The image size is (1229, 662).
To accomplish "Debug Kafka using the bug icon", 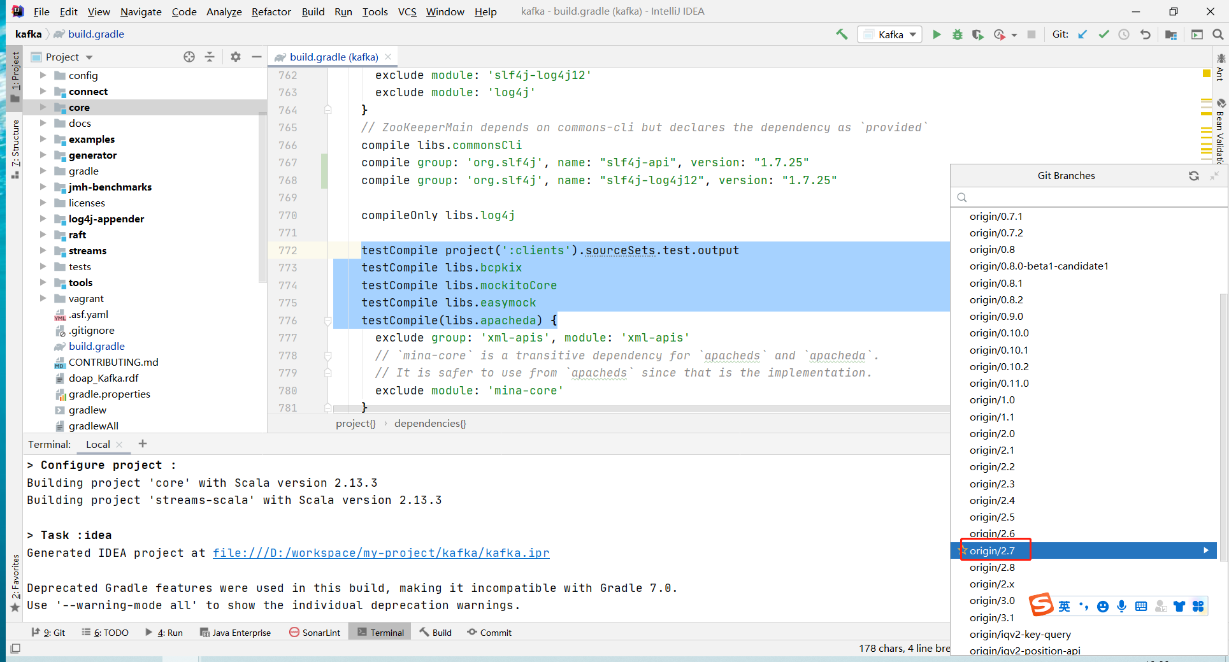I will 957,34.
